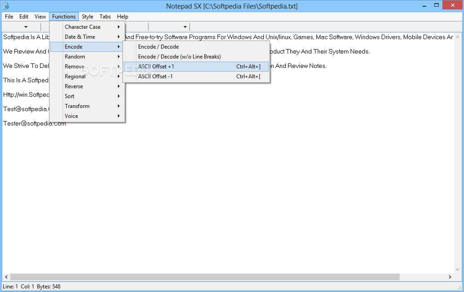Viewport: 464px width, 292px height.
Task: Expand the Transform submenu
Action: tap(87, 106)
